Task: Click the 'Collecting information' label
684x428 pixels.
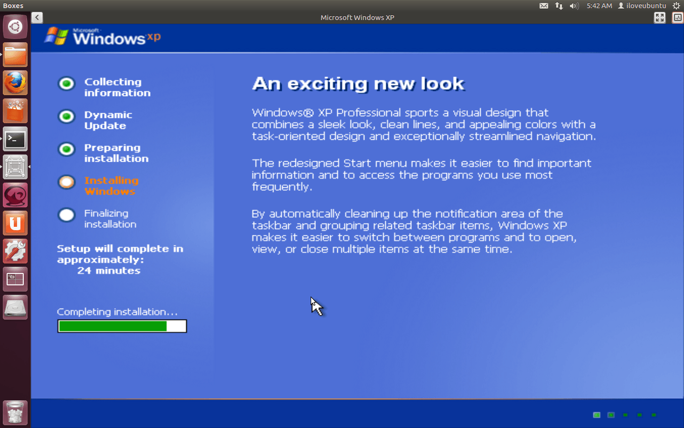Action: click(117, 88)
